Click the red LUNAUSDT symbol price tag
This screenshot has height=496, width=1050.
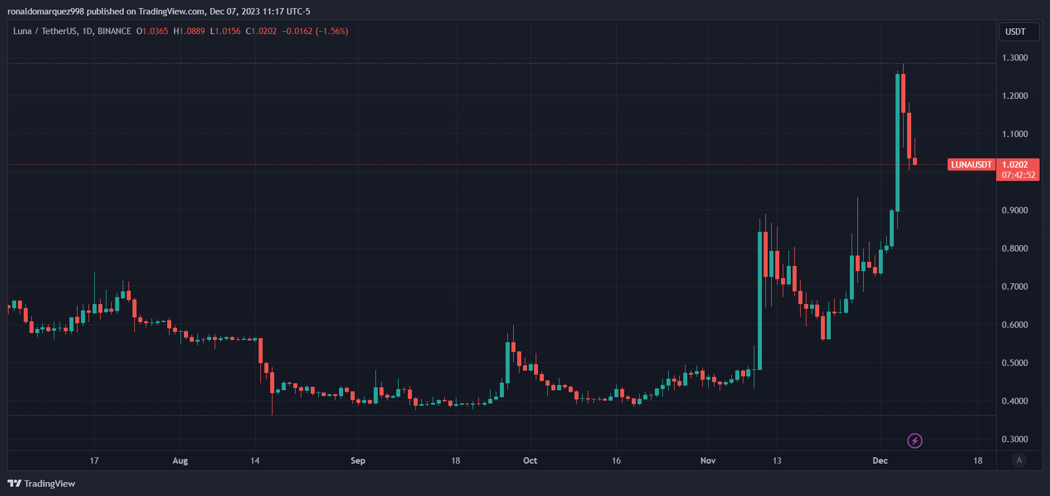pos(971,165)
